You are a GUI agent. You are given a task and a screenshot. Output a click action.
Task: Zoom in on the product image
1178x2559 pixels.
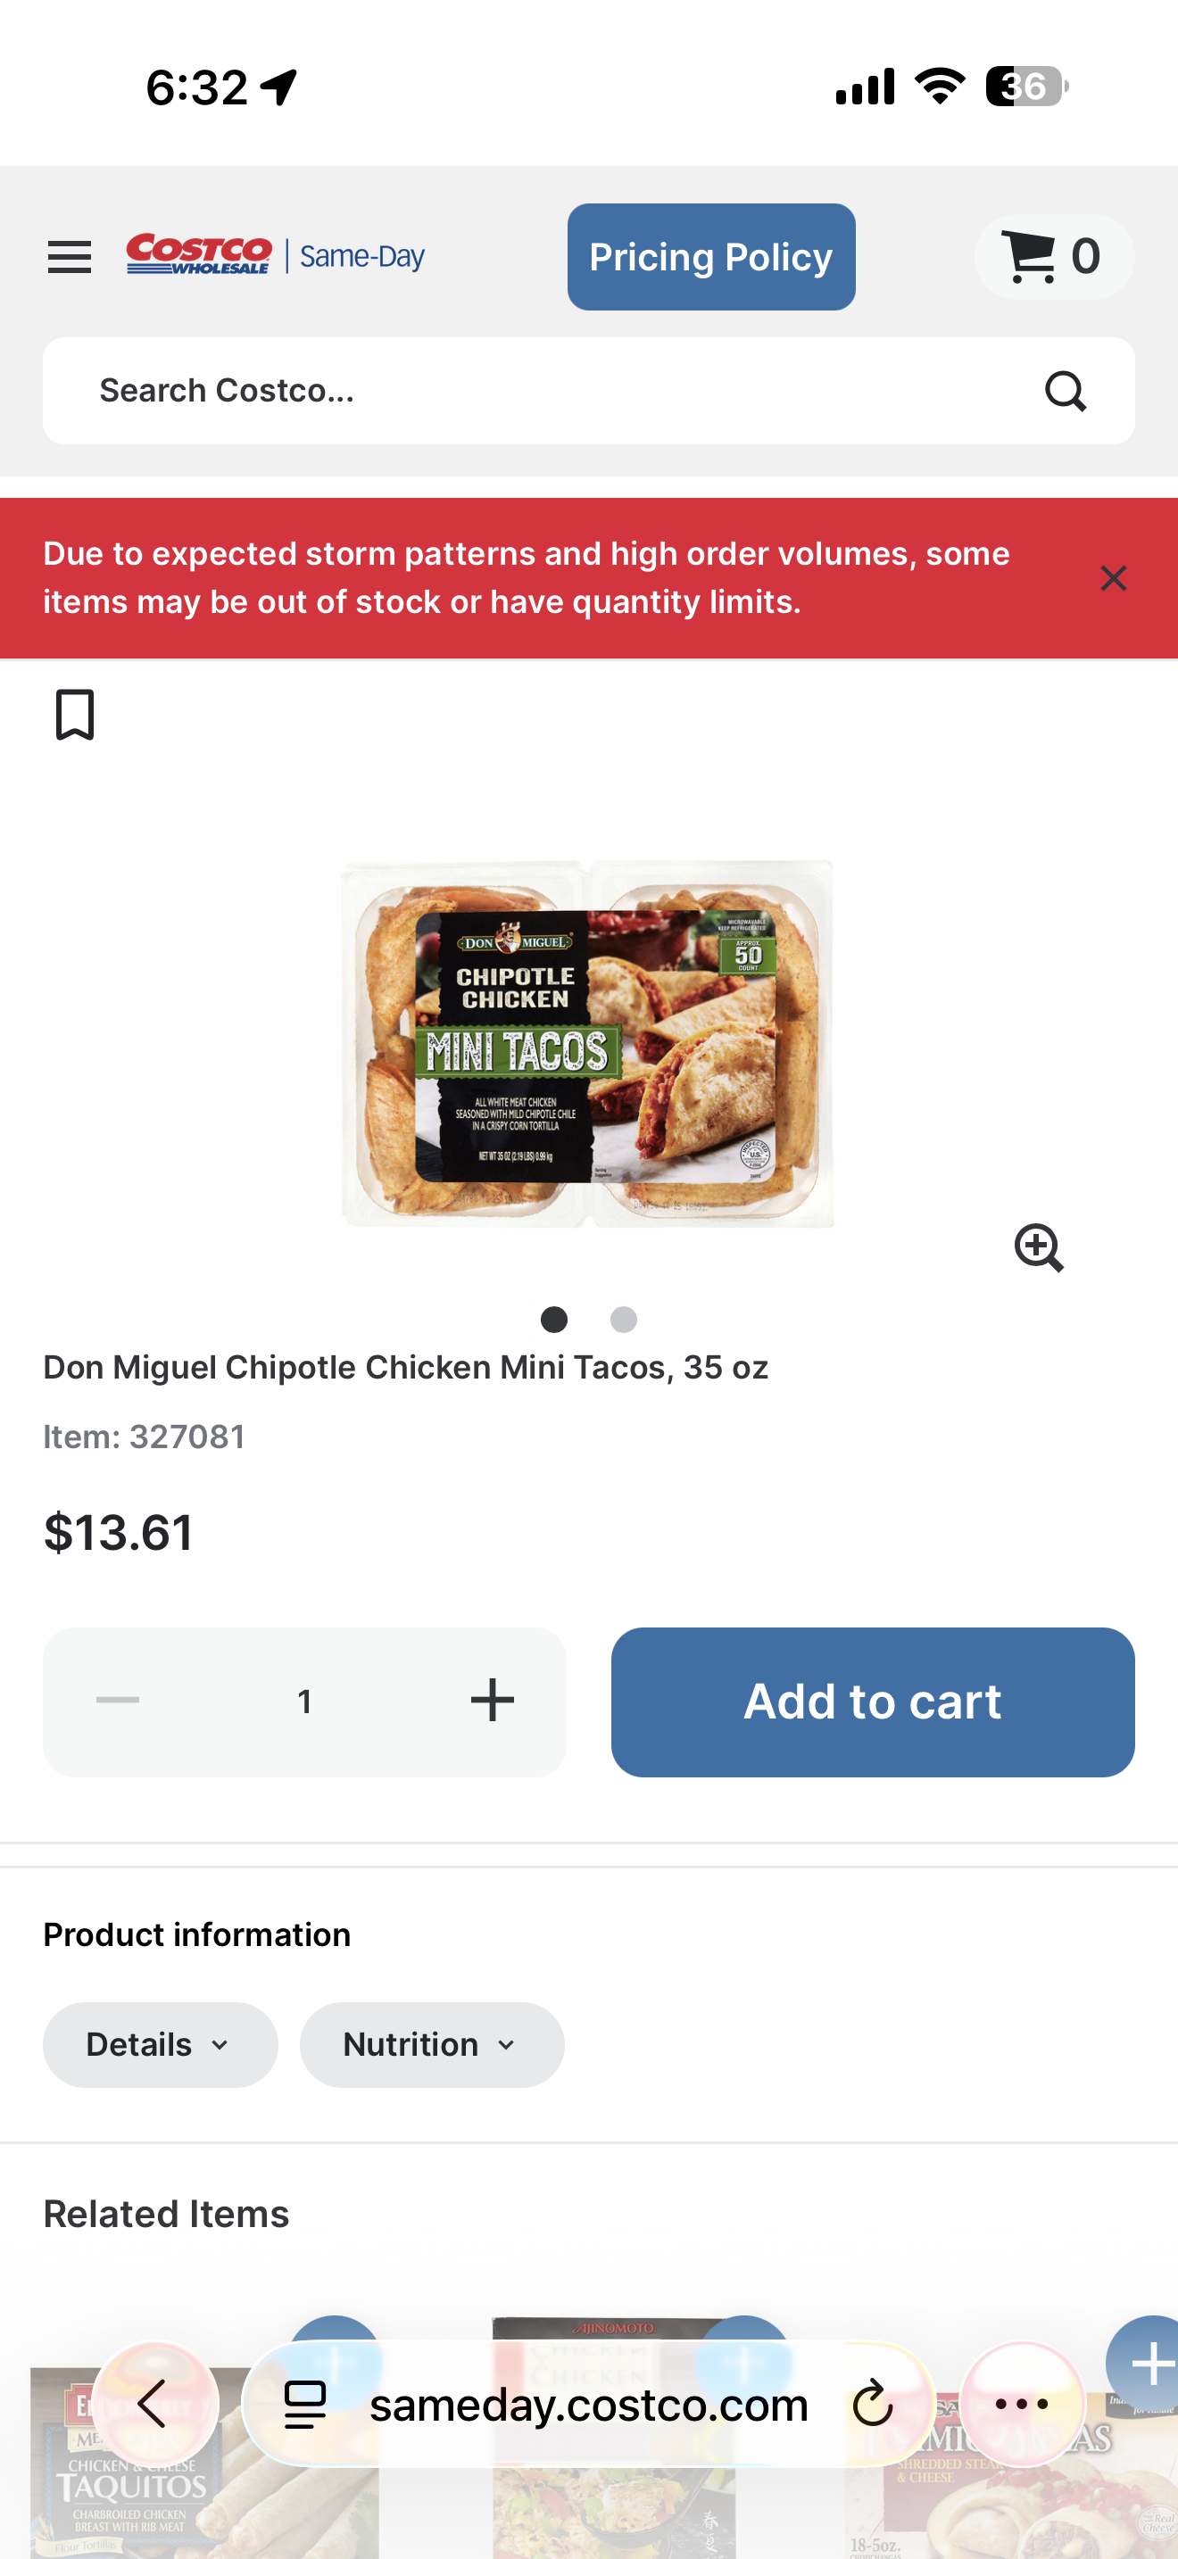click(1038, 1246)
